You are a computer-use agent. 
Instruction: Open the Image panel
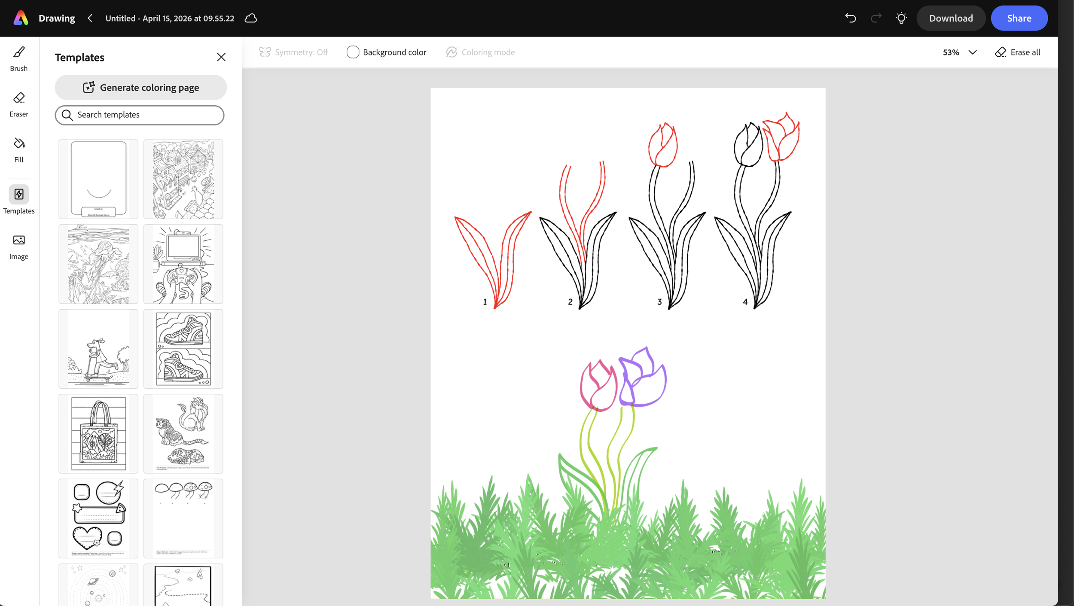coord(19,247)
